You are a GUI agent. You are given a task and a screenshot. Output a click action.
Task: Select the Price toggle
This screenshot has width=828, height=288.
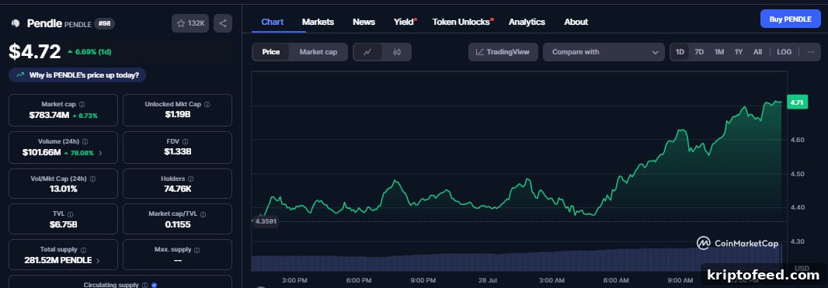pyautogui.click(x=271, y=52)
